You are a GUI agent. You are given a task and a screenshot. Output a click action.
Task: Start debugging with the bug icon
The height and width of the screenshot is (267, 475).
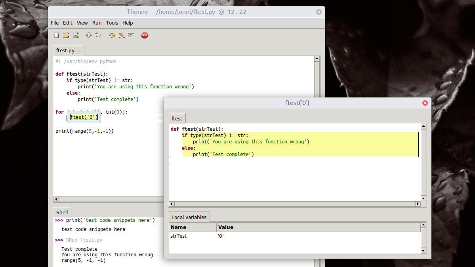pyautogui.click(x=99, y=36)
